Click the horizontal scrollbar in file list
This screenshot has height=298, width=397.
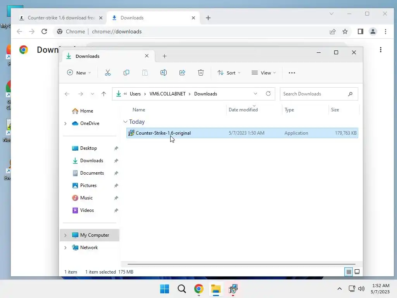pyautogui.click(x=241, y=264)
